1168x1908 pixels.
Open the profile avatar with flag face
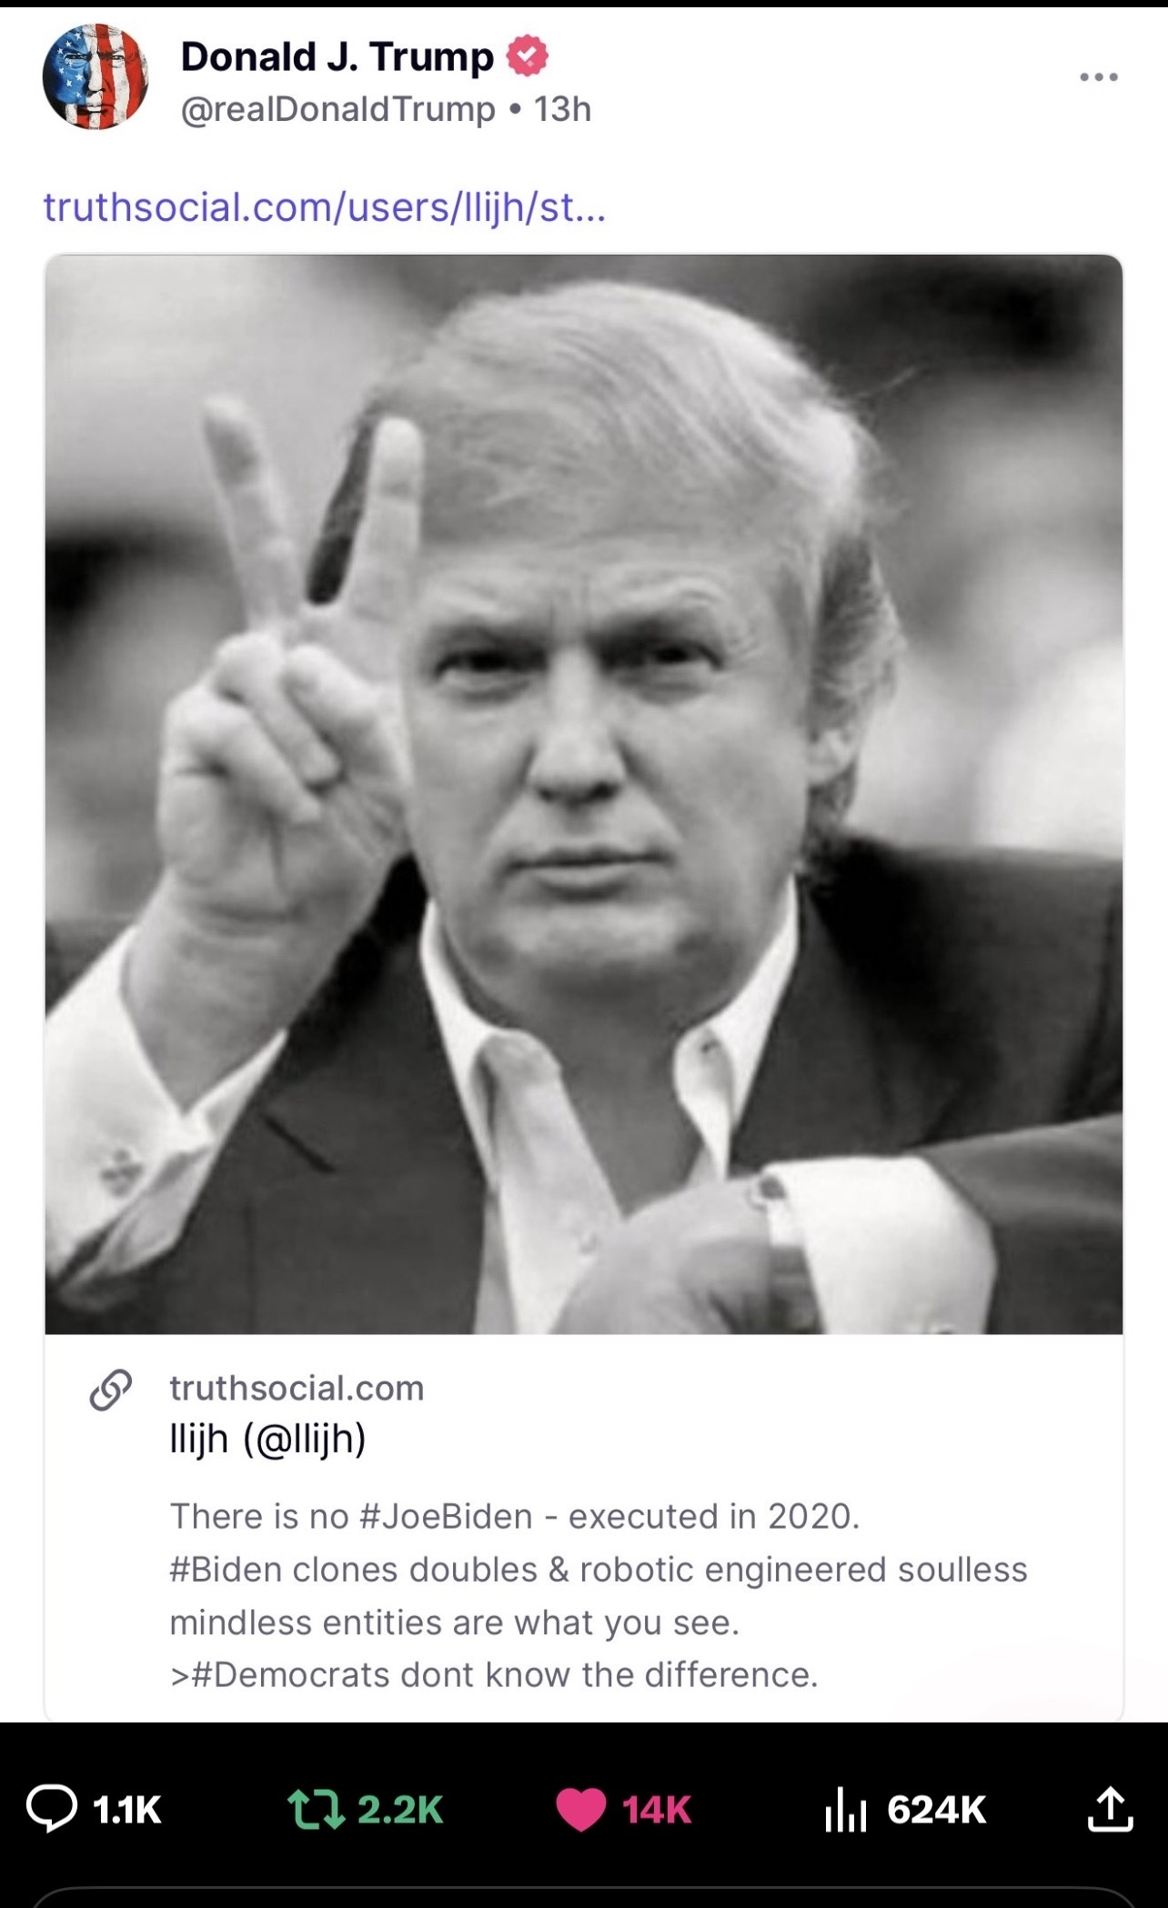(95, 77)
